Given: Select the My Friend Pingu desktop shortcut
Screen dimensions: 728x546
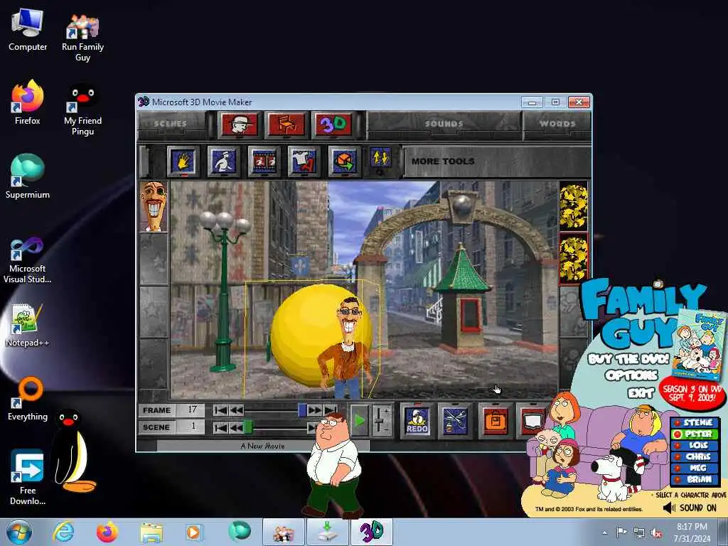Looking at the screenshot, I should pos(82,109).
